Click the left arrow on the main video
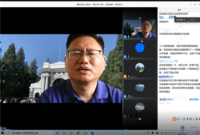The image size is (200, 135). [x=2, y=68]
